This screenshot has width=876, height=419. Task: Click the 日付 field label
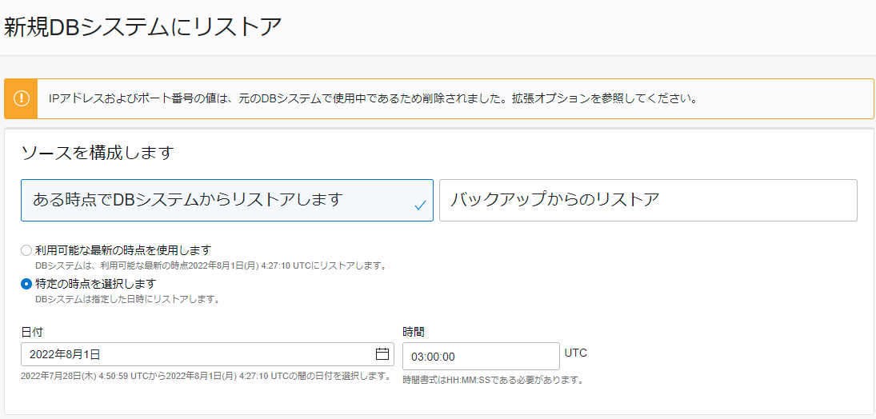click(x=32, y=332)
